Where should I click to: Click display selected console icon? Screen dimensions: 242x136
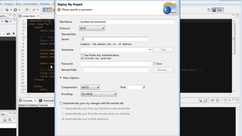(x=217, y=100)
